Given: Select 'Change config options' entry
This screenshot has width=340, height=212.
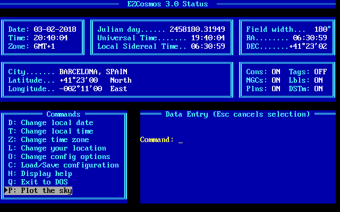Looking at the screenshot, I should (59, 157).
